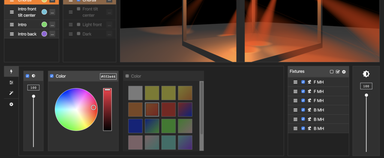Grab the drag handle of the Intro row
Screen dimensions: 384x158
click(x=12, y=25)
